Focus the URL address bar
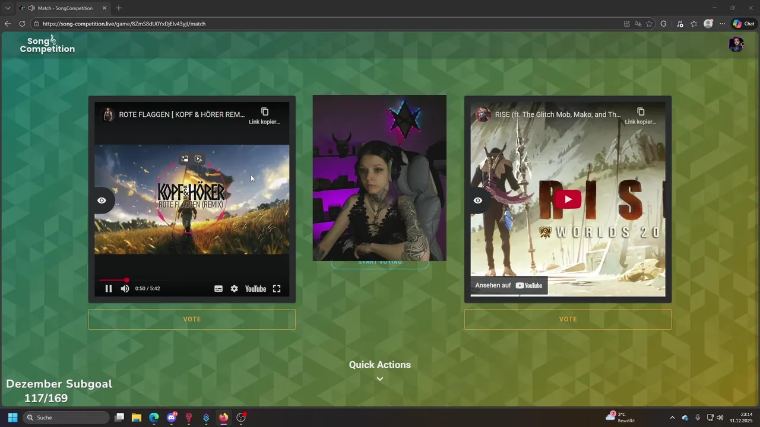This screenshot has width=760, height=427. click(327, 24)
